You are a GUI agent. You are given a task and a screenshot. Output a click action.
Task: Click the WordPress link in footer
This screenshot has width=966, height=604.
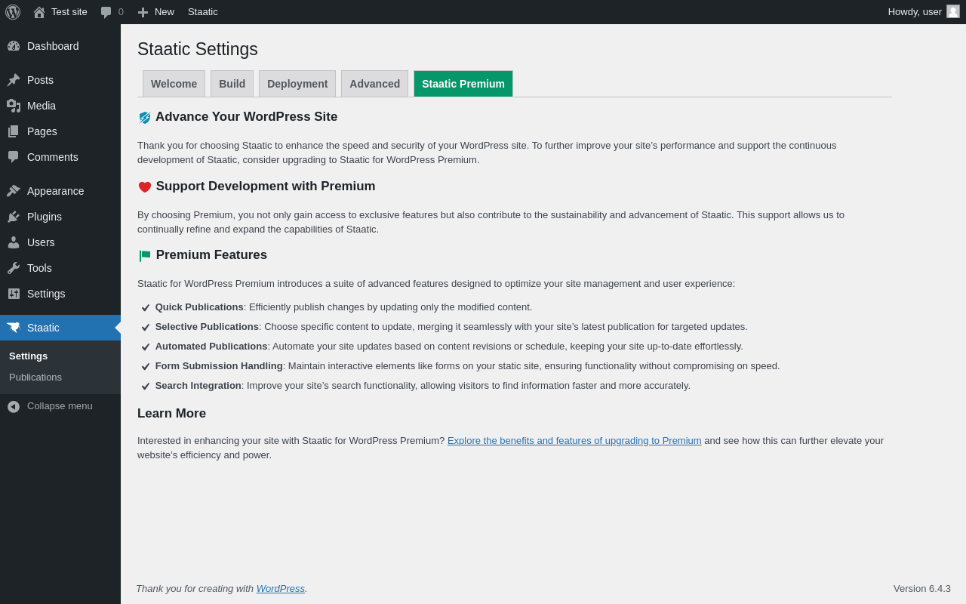point(281,589)
